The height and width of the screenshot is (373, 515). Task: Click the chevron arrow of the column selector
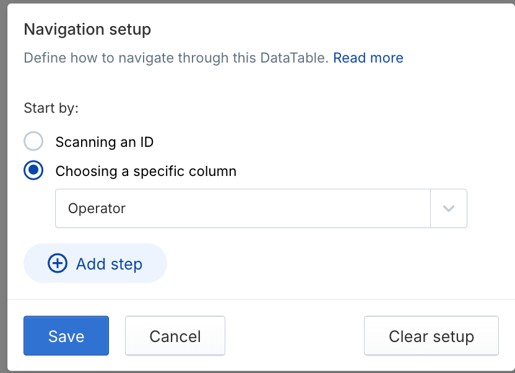[449, 209]
